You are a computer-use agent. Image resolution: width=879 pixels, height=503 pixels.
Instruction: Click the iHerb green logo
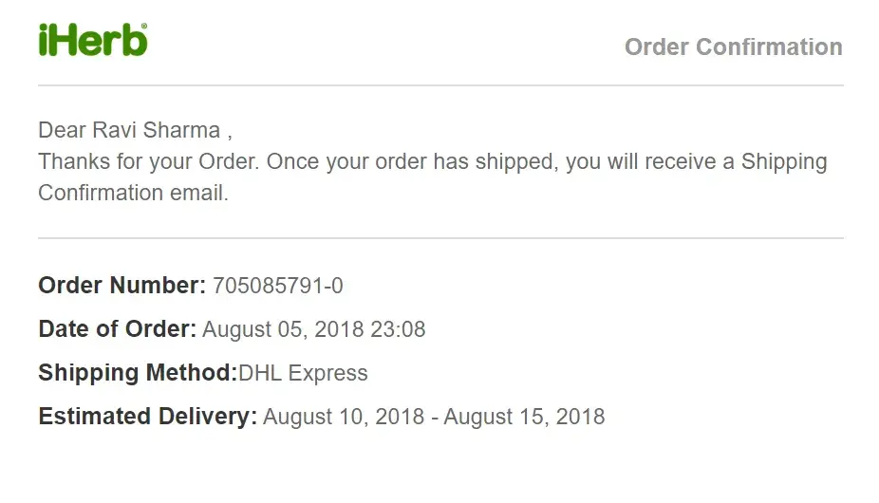tap(92, 40)
